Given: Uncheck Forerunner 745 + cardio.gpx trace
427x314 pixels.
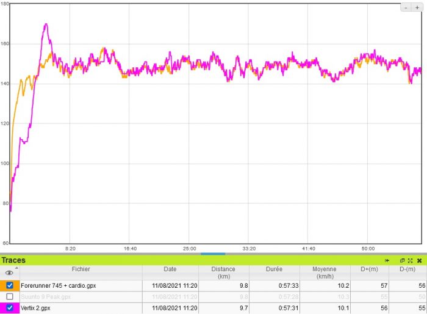Looking at the screenshot, I should [x=10, y=285].
